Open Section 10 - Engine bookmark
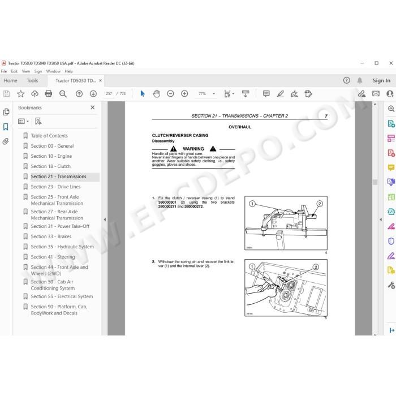Screen dimensions: 396x396 pyautogui.click(x=51, y=156)
